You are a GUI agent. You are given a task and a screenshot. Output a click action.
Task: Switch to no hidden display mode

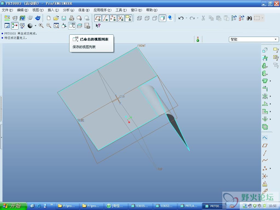pyautogui.click(x=155, y=18)
